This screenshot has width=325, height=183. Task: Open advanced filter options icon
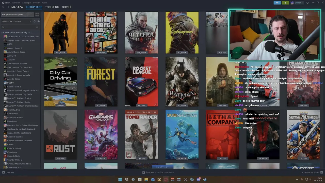coord(37,27)
